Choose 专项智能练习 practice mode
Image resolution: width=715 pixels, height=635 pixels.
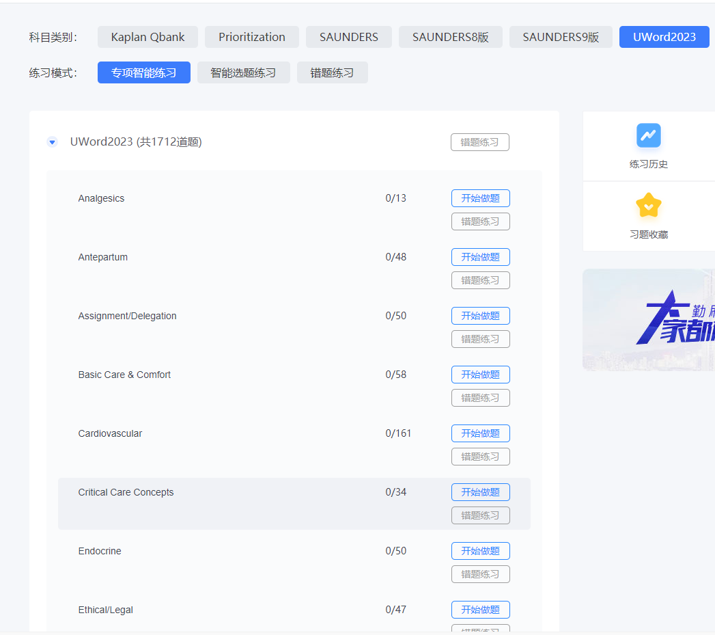click(x=144, y=72)
